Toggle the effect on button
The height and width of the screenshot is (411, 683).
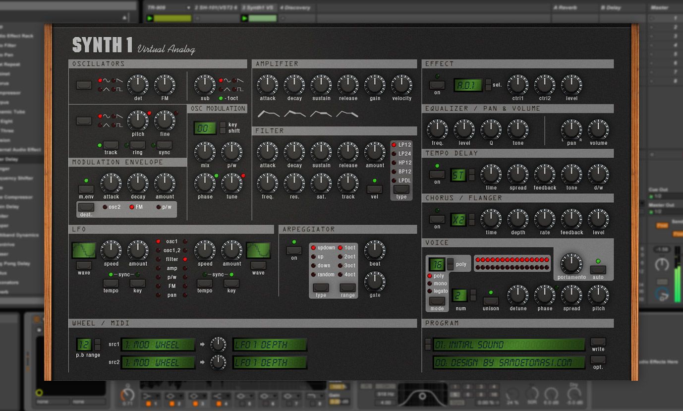coord(437,85)
